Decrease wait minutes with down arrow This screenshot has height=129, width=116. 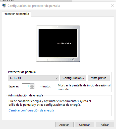(32, 88)
